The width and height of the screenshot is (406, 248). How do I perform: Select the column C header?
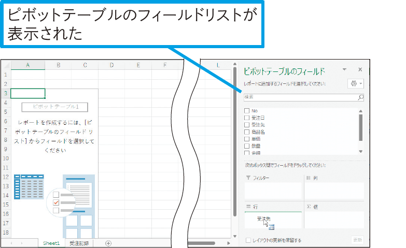85,65
